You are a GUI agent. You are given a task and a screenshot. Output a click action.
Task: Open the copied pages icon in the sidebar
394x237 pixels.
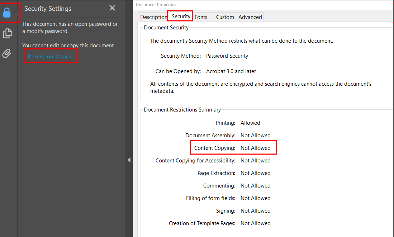(x=8, y=33)
